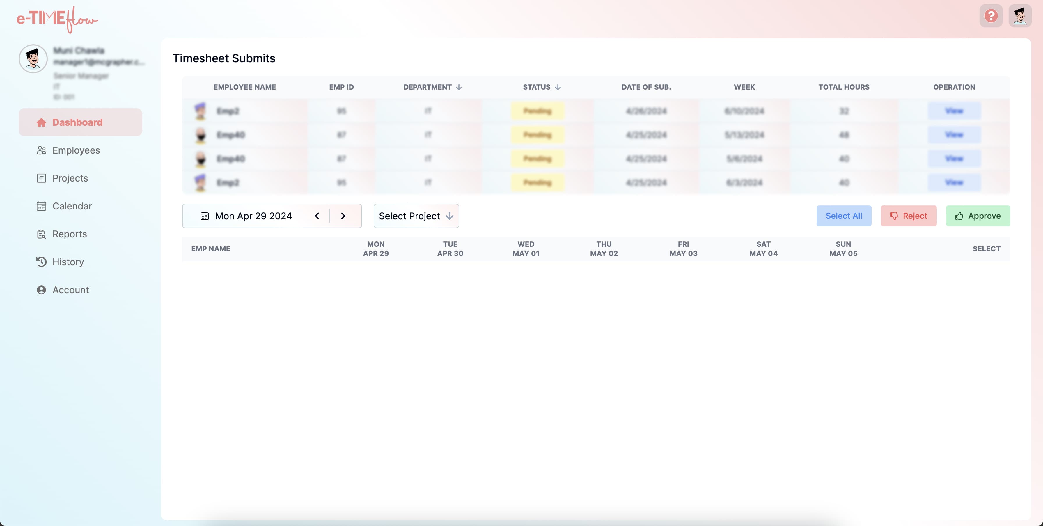Click employee avatar in 5/6/2024 row
The width and height of the screenshot is (1043, 526).
click(x=201, y=159)
